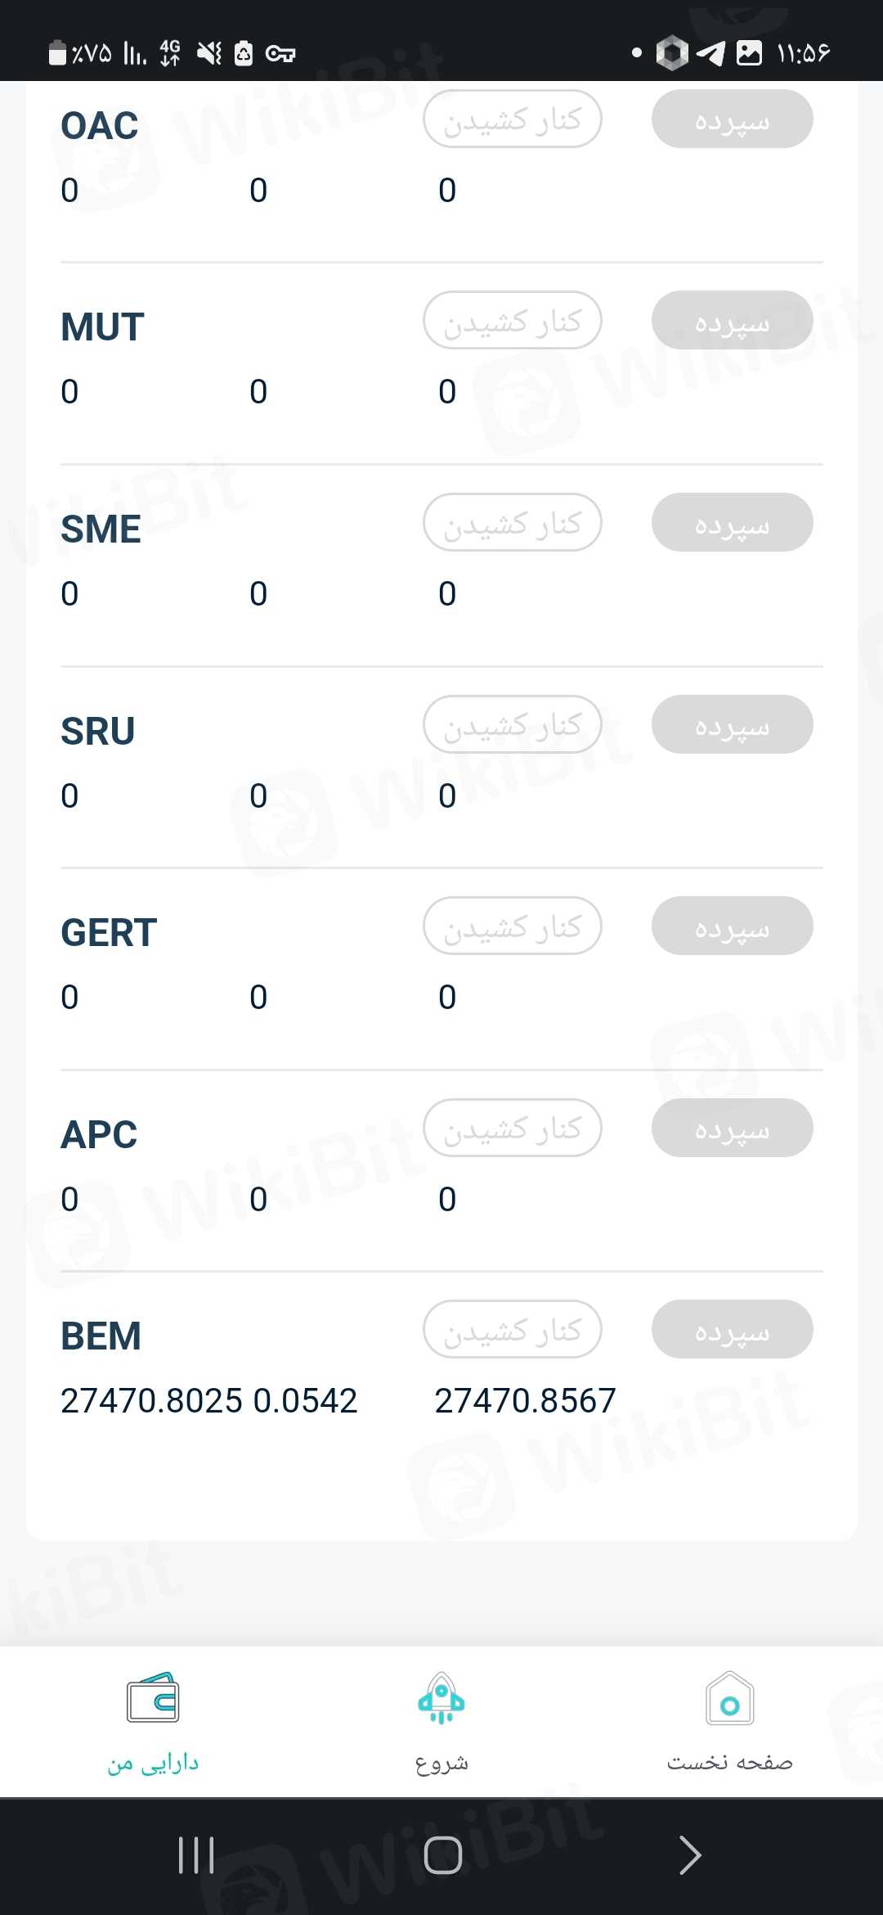Hit the deposit button for APC
This screenshot has height=1915, width=883.
tap(732, 1128)
